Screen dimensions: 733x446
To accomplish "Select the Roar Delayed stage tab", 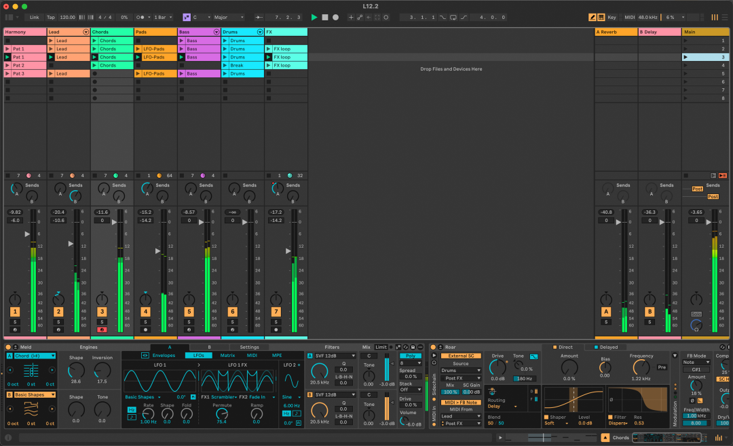I will pos(606,348).
